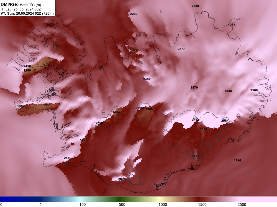Click the 1870 value east of center

click(x=194, y=88)
